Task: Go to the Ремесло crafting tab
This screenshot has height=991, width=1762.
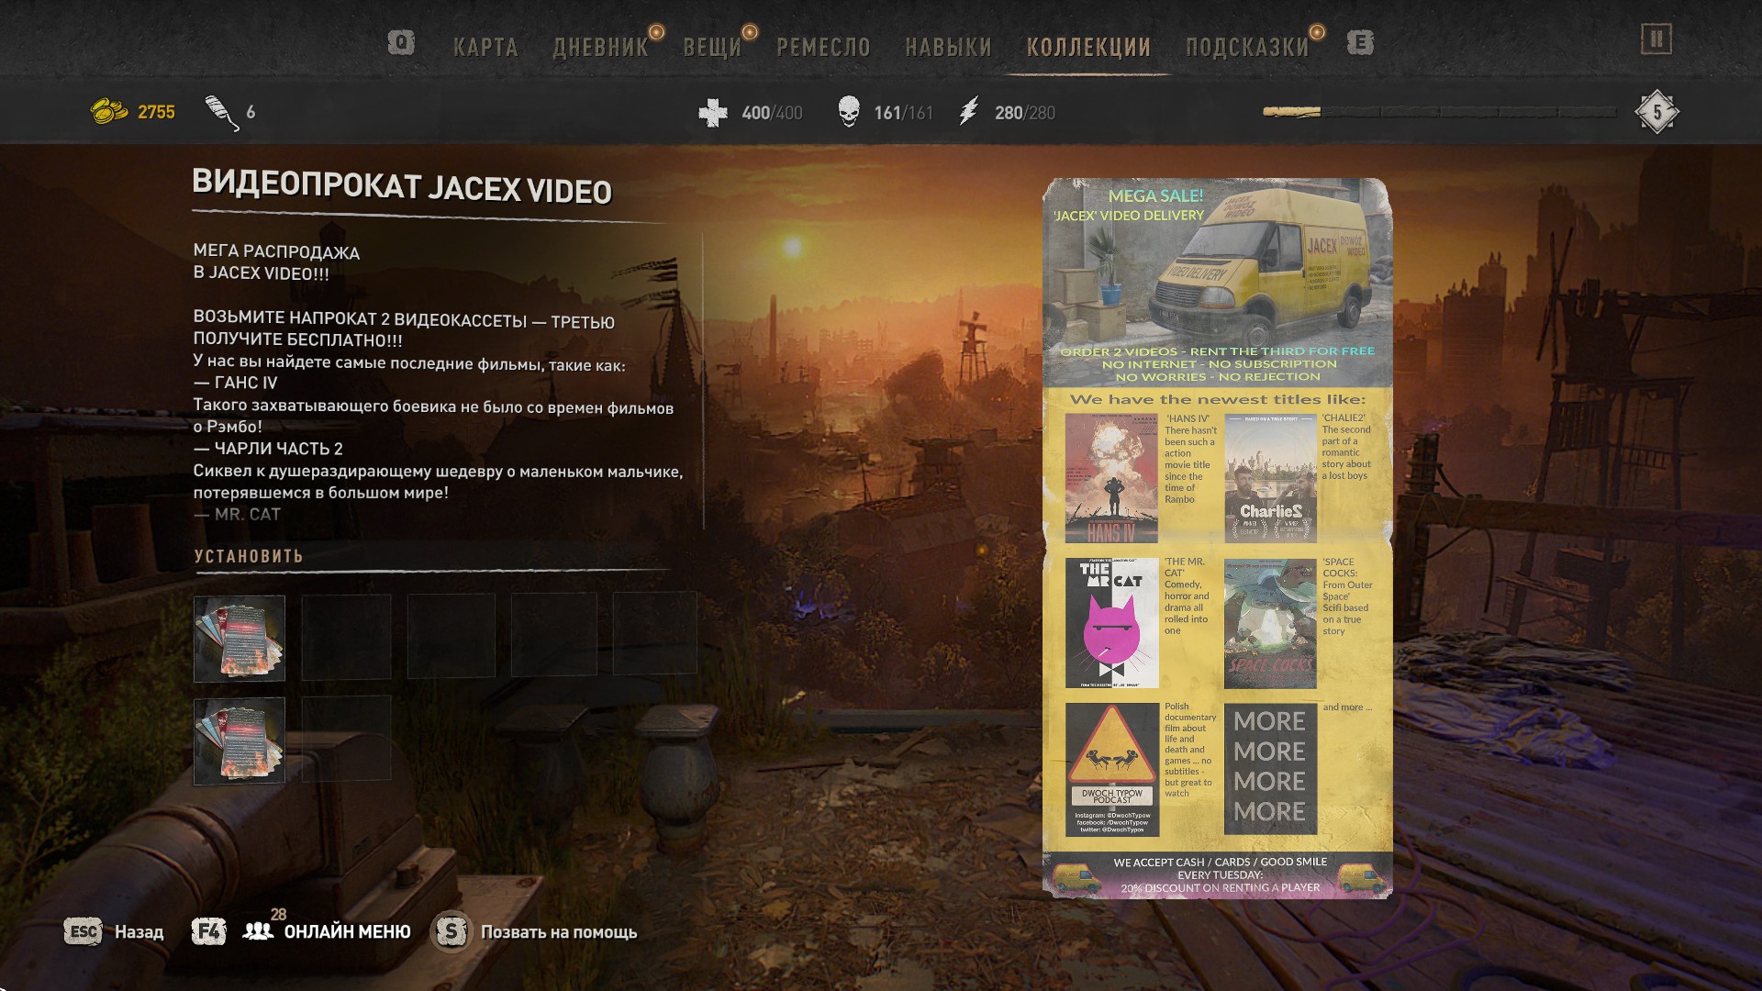Action: [823, 48]
